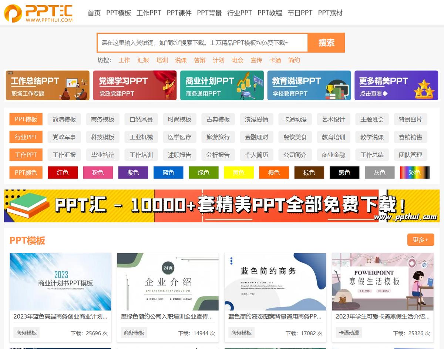The image size is (444, 349).
Task: Select the 红色 color swatch
Action: click(63, 172)
